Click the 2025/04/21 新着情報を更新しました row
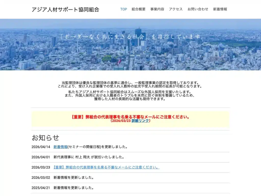261x196 pixels. [x=130, y=188]
